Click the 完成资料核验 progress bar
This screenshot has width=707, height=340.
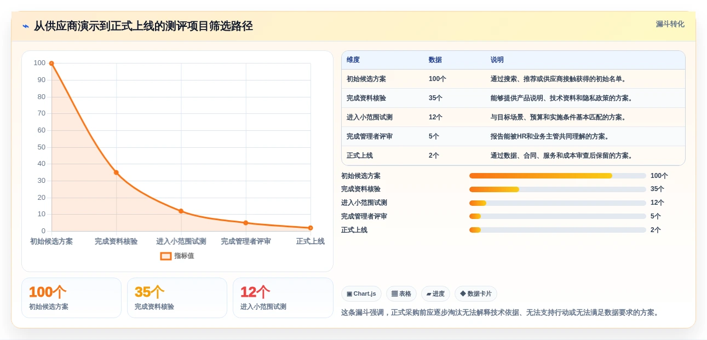557,189
